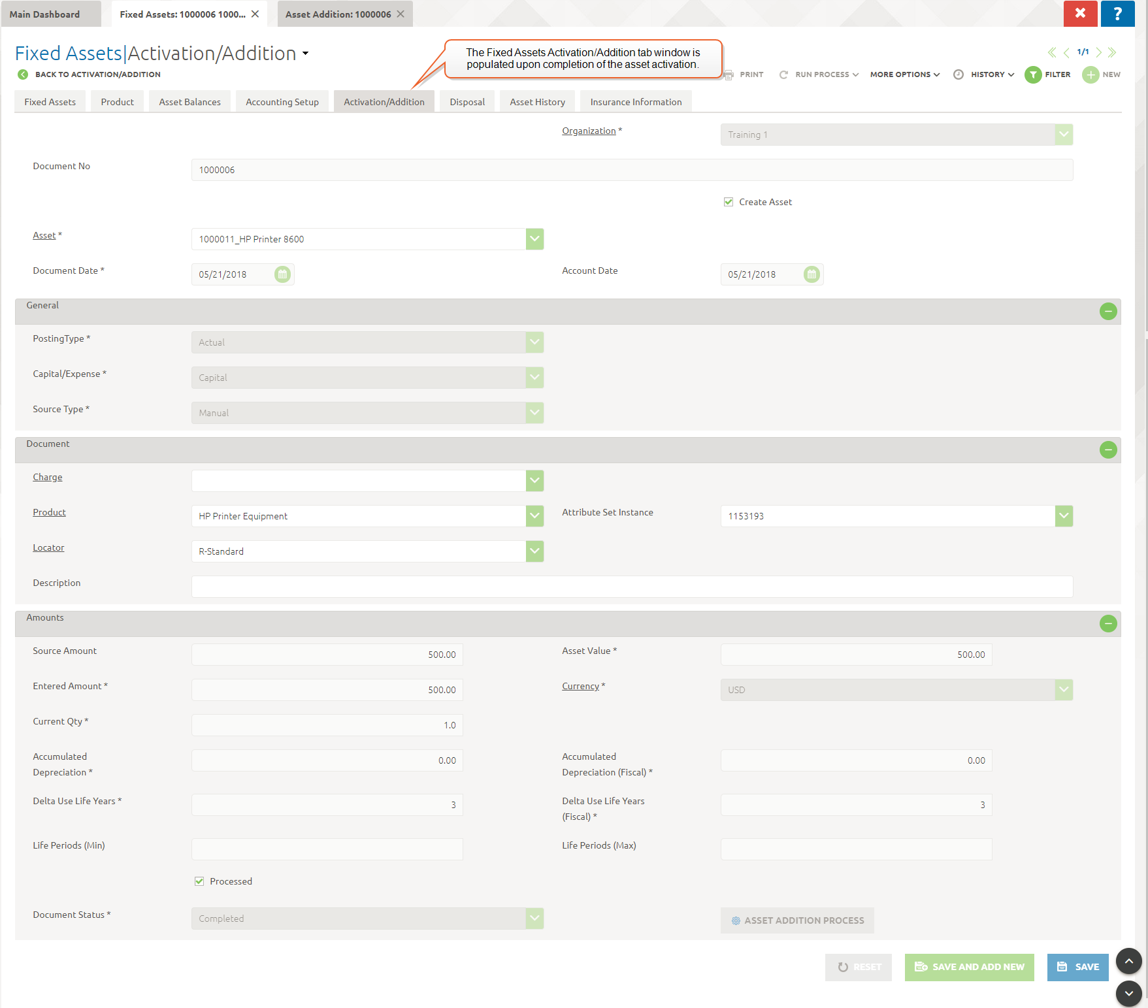
Task: Click into the Description input field
Action: pyautogui.click(x=632, y=587)
